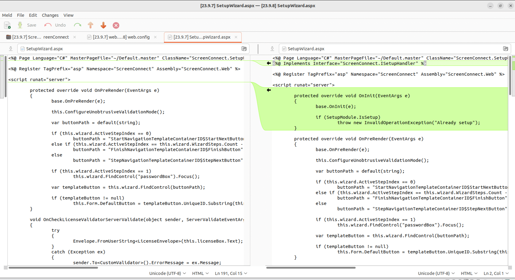Viewport: 515px width, 280px height.
Task: Click the document icon on the web.config tab
Action: pos(89,37)
